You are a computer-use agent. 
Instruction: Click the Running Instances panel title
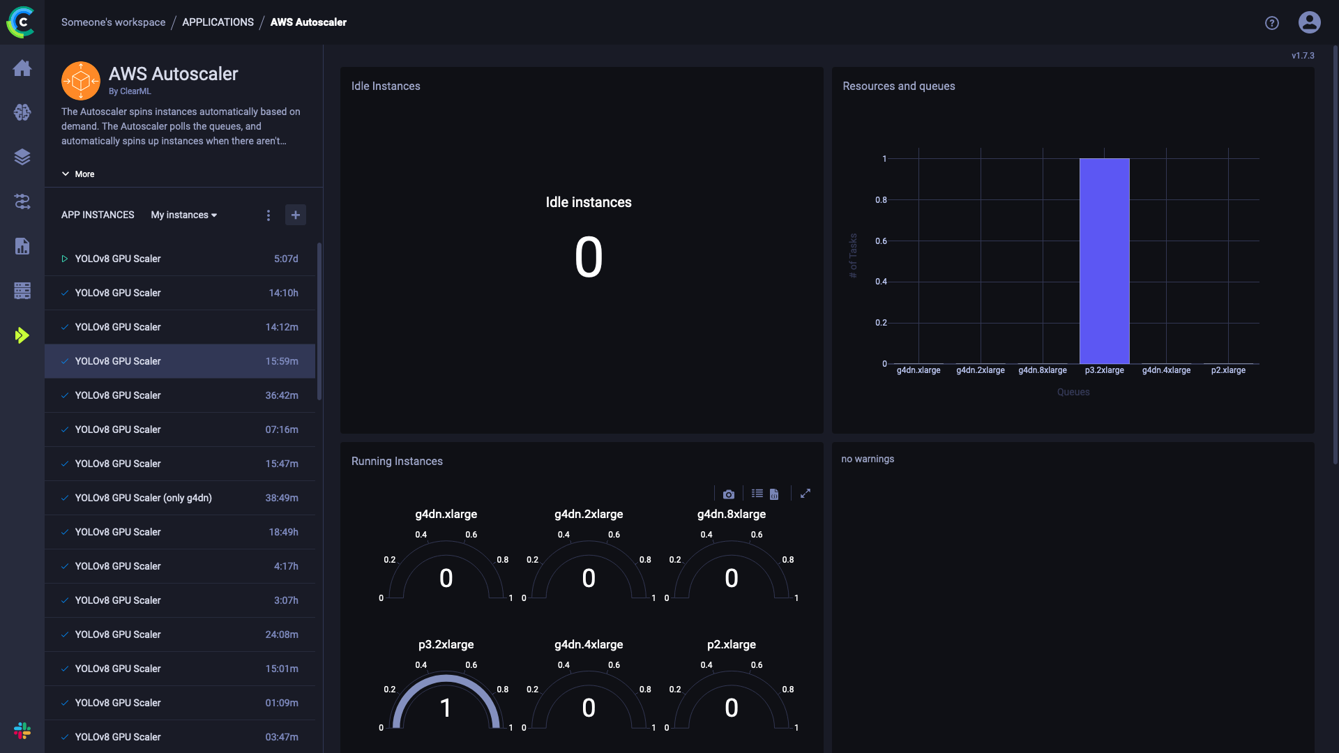click(397, 462)
